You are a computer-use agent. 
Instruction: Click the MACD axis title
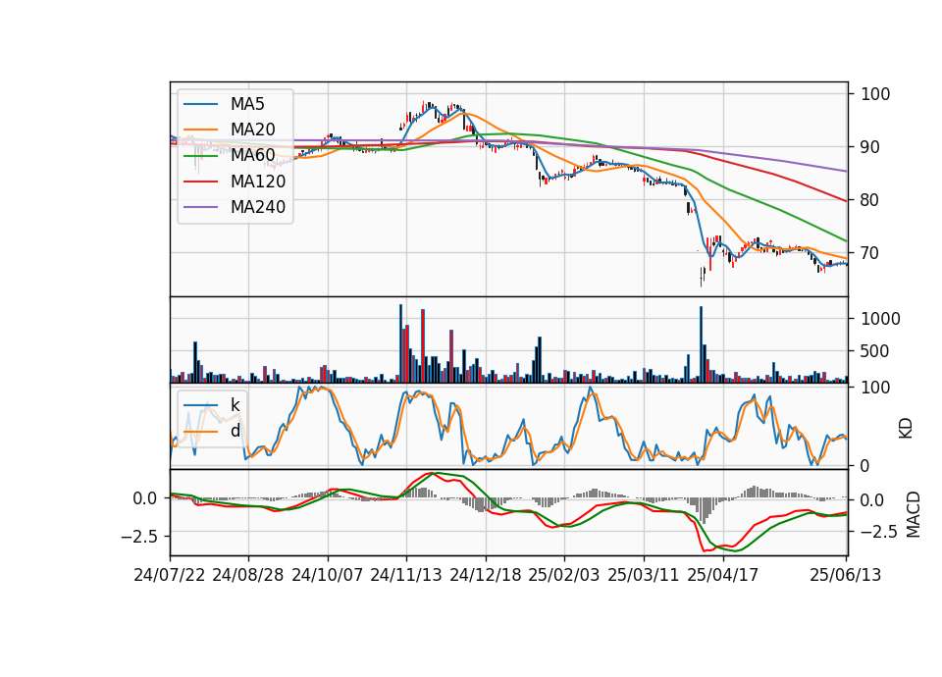[914, 514]
